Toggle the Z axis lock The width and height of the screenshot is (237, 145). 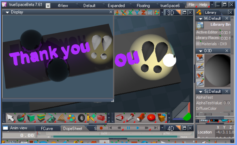(143, 12)
